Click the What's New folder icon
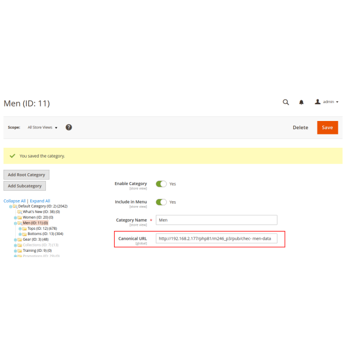 19,212
